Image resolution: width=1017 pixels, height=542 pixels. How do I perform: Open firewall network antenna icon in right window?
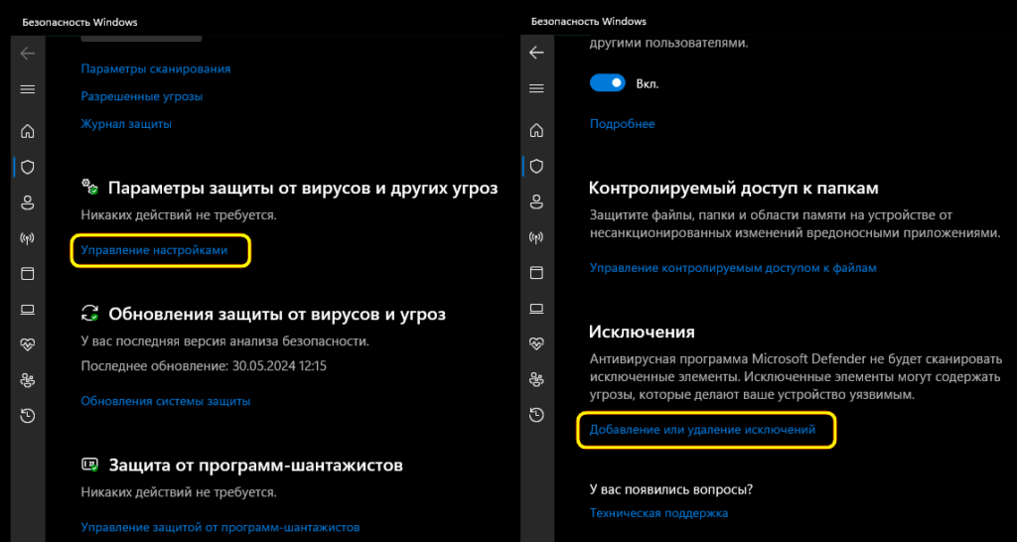[x=536, y=238]
